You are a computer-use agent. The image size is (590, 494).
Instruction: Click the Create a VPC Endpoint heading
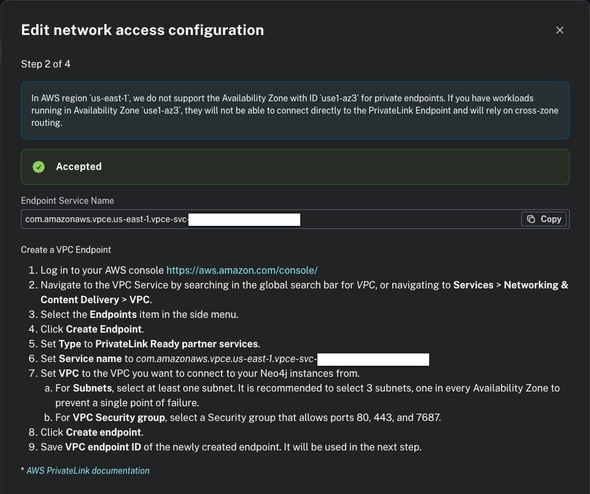click(66, 250)
